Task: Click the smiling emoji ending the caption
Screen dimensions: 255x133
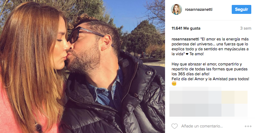Action: [174, 84]
